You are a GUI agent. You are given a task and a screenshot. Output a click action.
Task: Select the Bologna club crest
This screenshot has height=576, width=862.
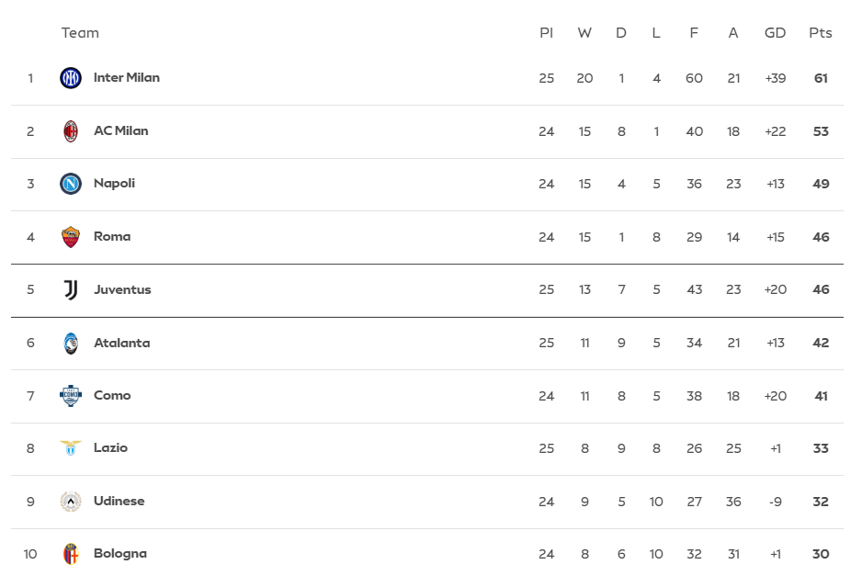click(x=71, y=554)
